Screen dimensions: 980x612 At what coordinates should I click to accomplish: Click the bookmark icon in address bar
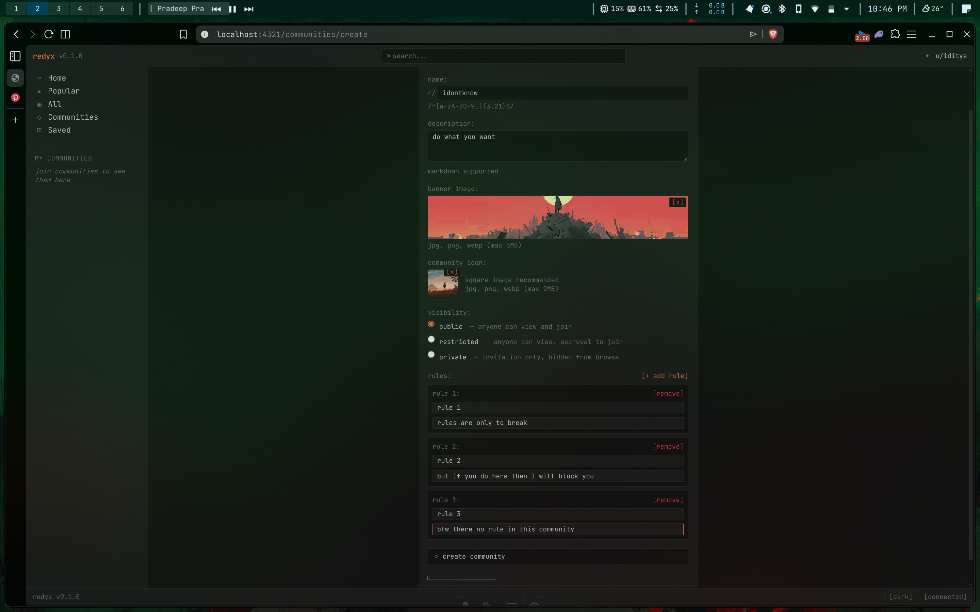pos(183,34)
